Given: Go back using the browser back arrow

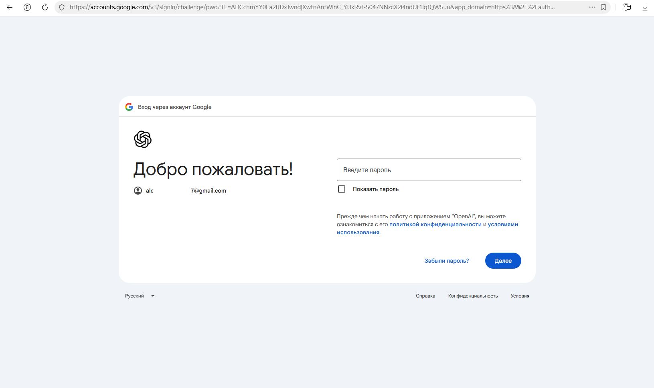Looking at the screenshot, I should tap(10, 7).
